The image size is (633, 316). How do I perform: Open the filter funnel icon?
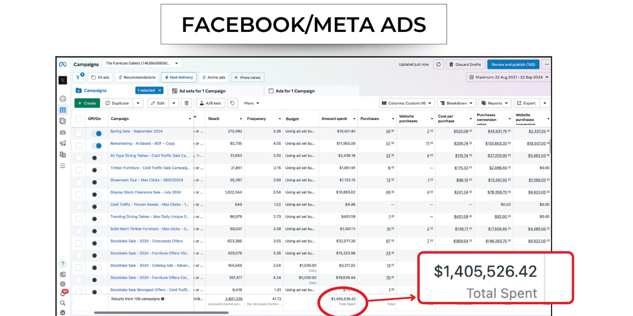coord(78,77)
